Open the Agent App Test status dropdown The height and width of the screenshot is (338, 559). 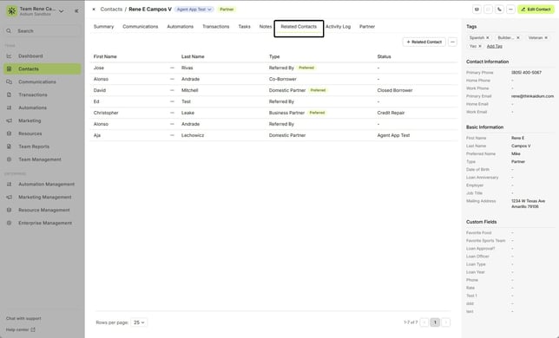pyautogui.click(x=194, y=10)
